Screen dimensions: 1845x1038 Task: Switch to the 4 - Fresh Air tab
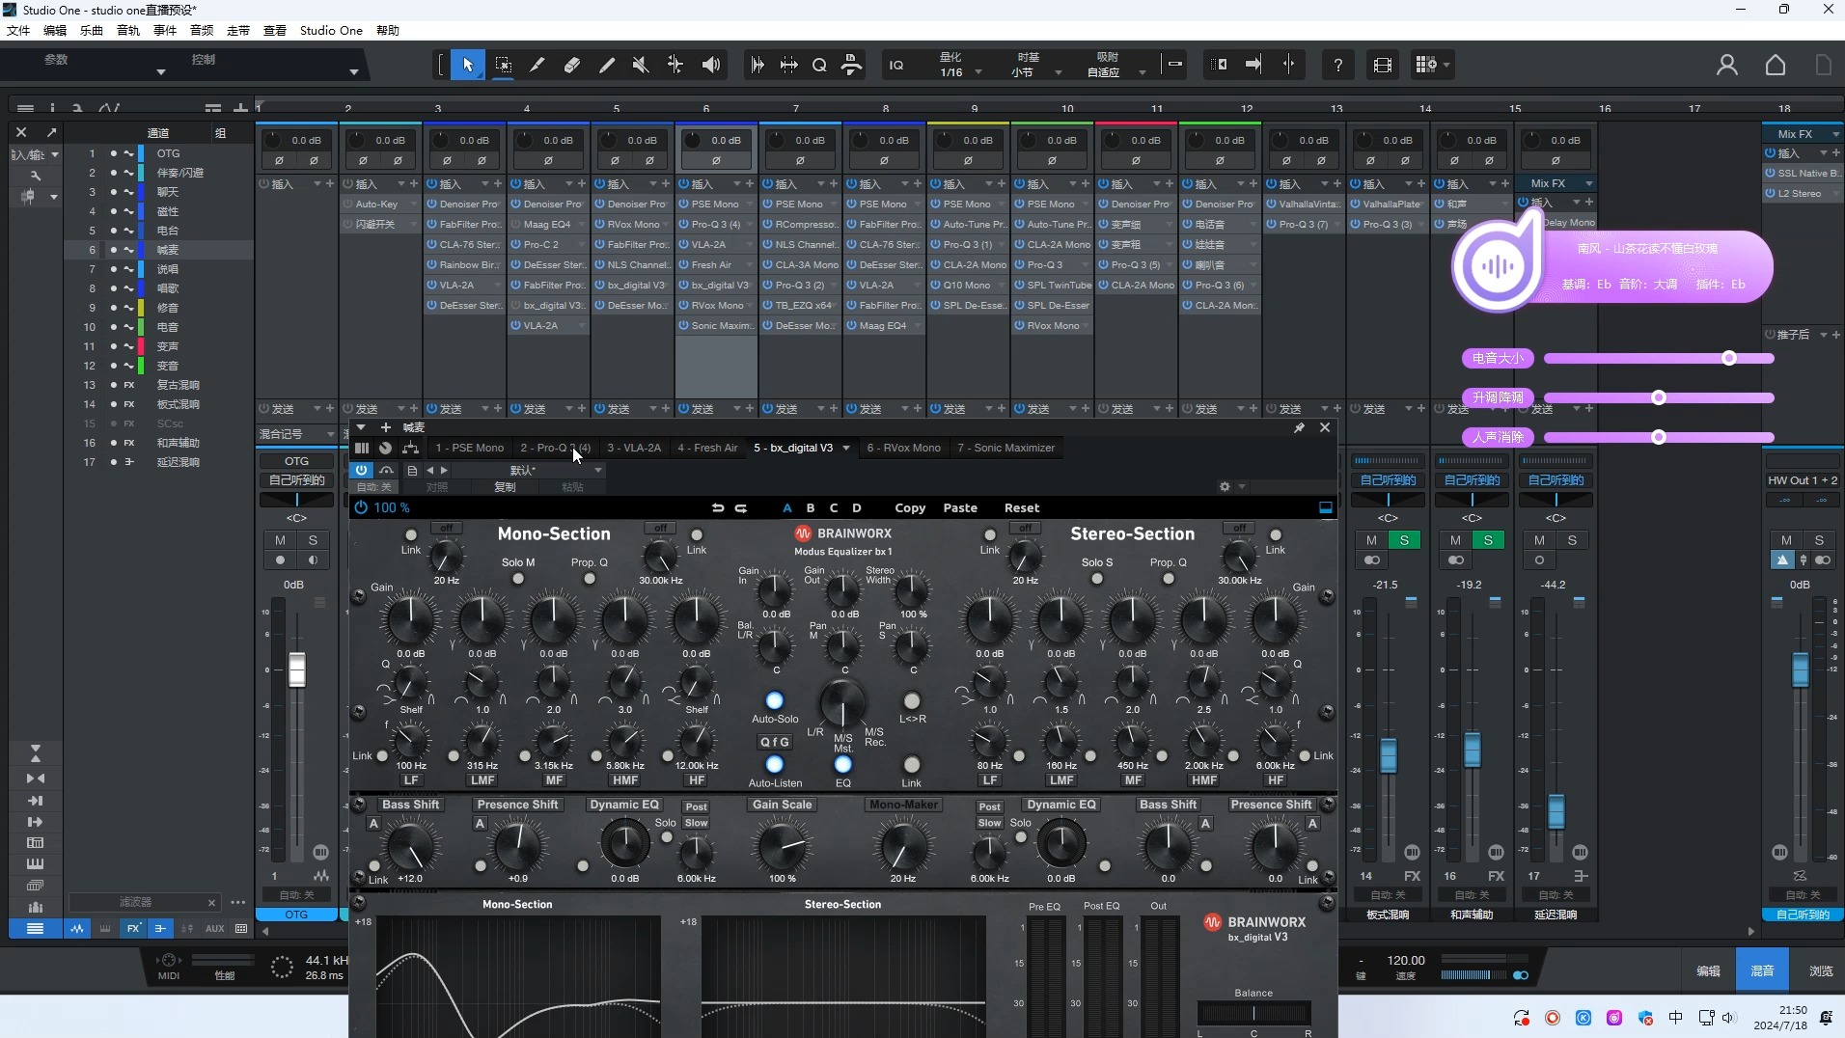pyautogui.click(x=707, y=448)
